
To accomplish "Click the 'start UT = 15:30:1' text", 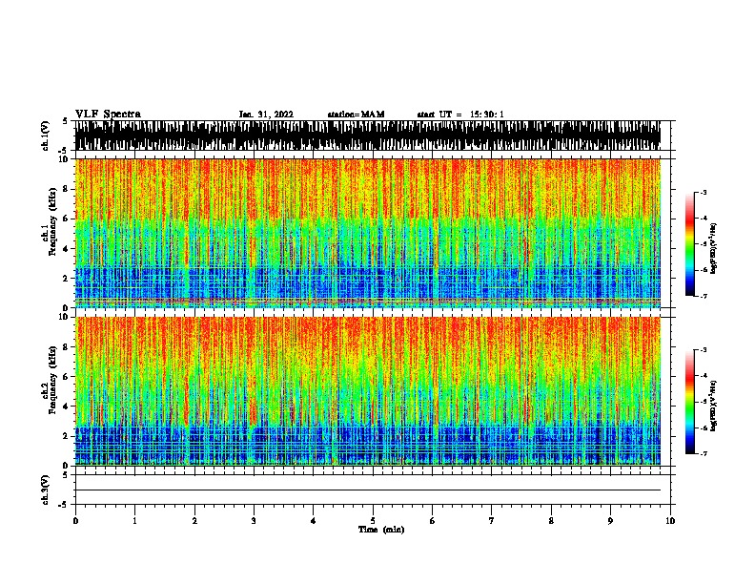I will (x=460, y=115).
